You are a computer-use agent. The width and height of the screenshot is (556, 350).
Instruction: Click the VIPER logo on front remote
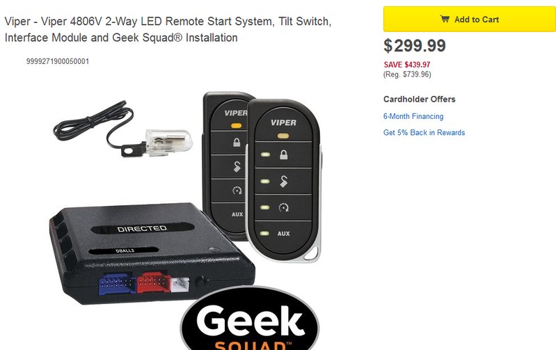pos(283,122)
